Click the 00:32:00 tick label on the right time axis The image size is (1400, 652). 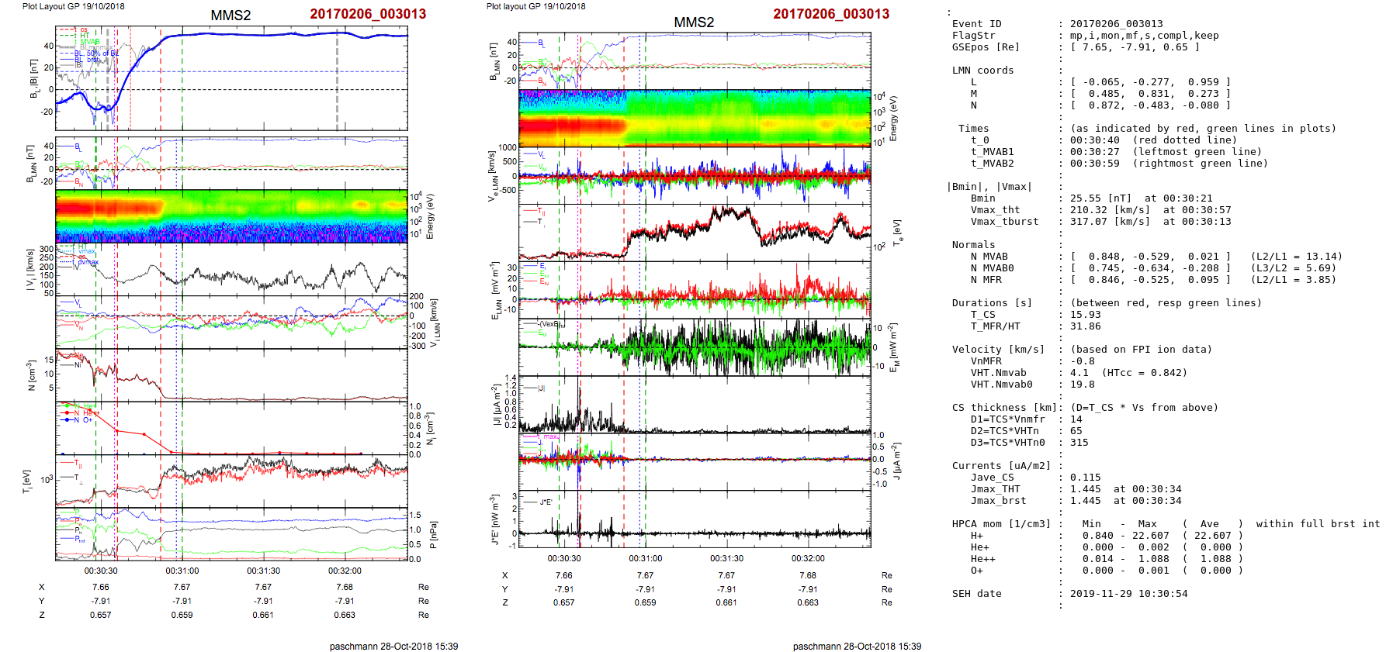808,558
